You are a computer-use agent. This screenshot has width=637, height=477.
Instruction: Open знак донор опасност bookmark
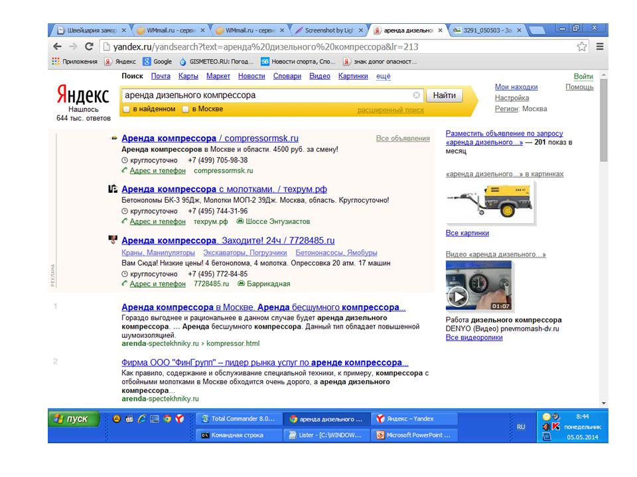(380, 62)
